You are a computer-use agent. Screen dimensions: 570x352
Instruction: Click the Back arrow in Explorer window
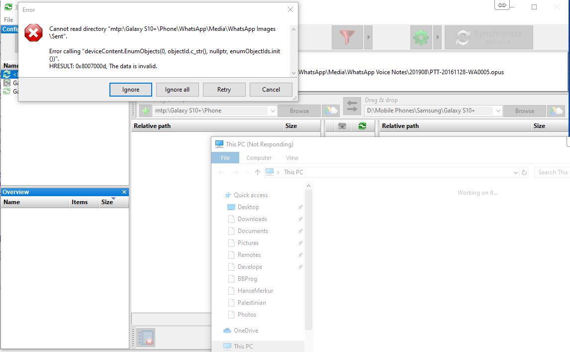coord(221,172)
